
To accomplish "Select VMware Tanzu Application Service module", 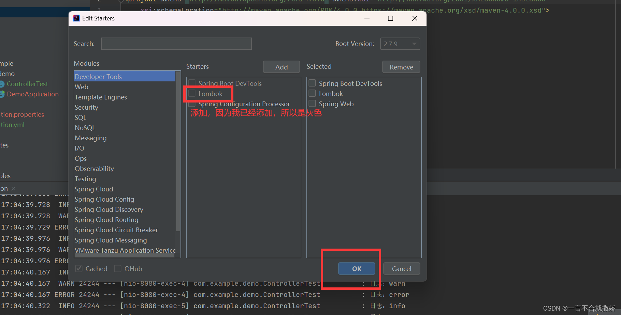I will coord(125,250).
